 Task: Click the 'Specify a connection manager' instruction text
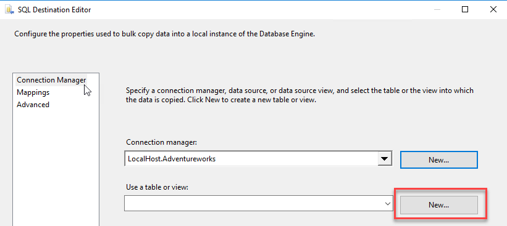300,95
